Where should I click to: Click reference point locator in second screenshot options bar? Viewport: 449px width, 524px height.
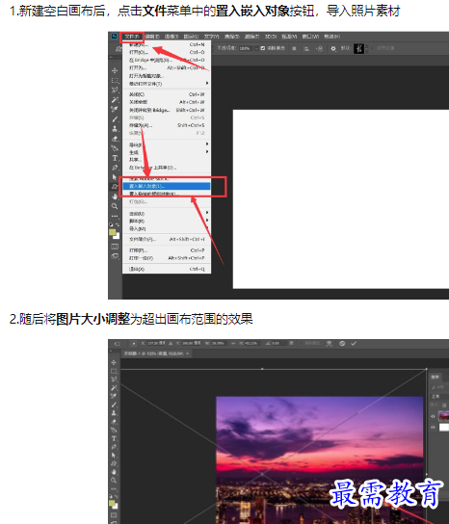point(133,343)
